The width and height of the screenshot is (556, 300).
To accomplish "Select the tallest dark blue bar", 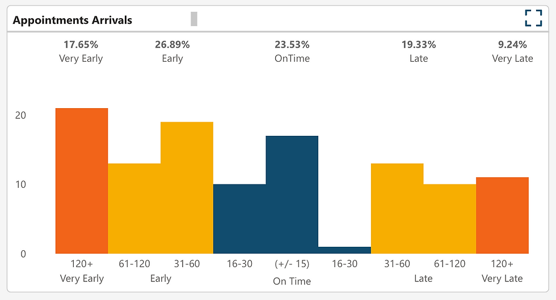I will tap(292, 194).
